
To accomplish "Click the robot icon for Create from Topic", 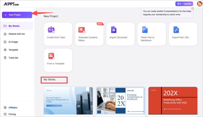I will (x=51, y=30).
